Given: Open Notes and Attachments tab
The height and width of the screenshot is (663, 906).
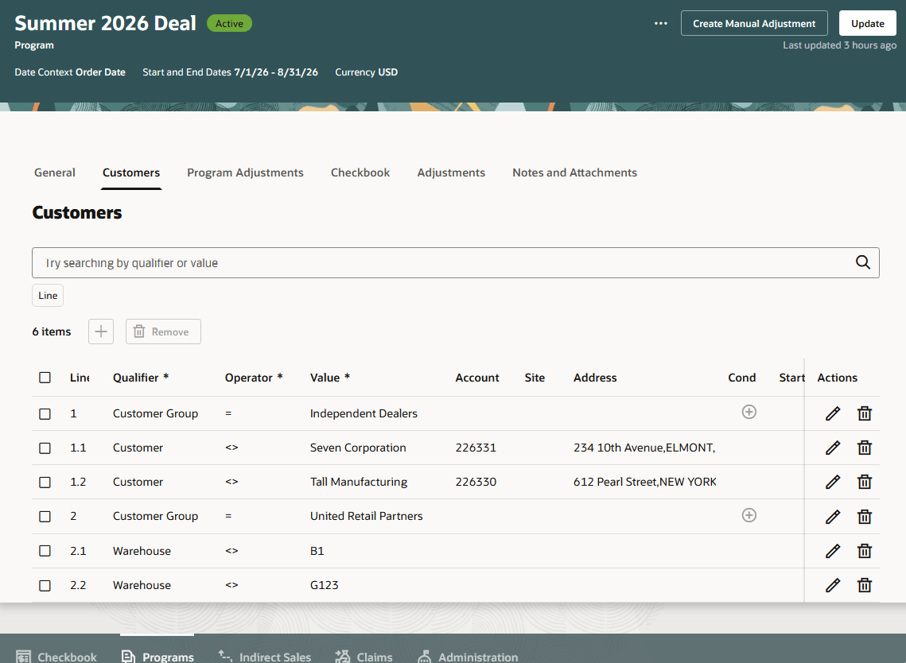Looking at the screenshot, I should 574,173.
